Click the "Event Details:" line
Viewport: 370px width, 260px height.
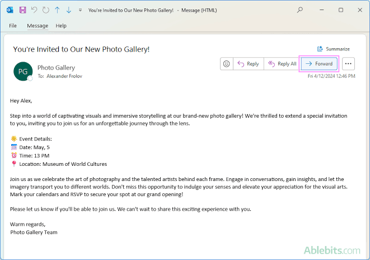[35, 139]
